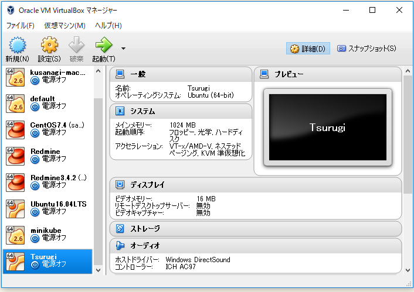Click power-off status icon of kusanagi-mac
The width and height of the screenshot is (414, 292).
(x=35, y=80)
